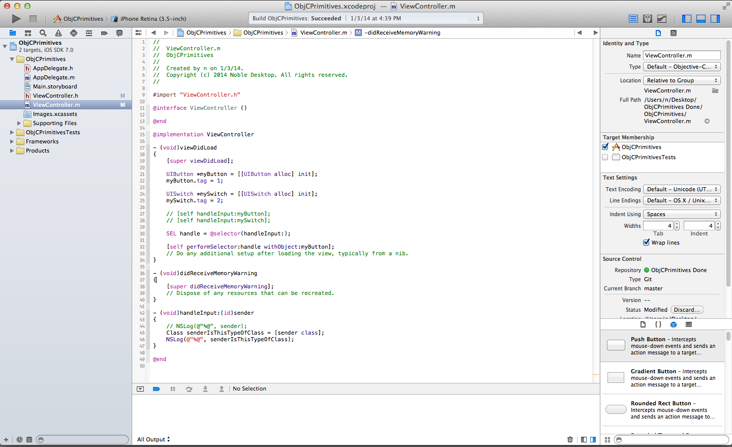Stop the running build
The height and width of the screenshot is (447, 732).
tap(33, 19)
